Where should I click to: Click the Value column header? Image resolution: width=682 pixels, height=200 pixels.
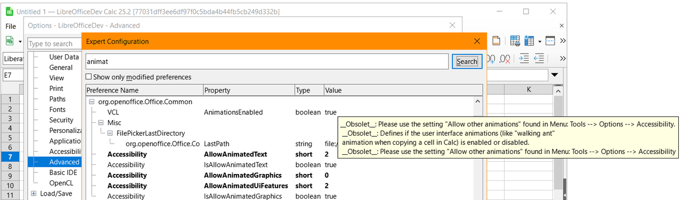pos(403,90)
